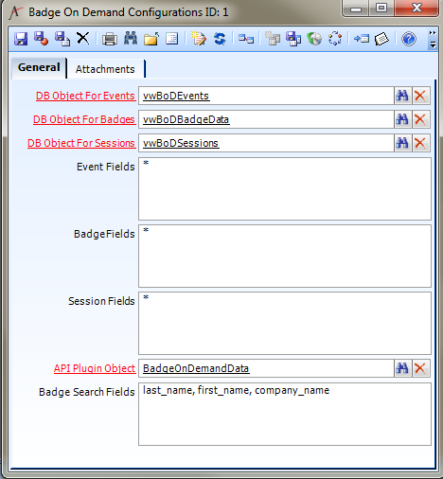Viewport: 443px width, 479px height.
Task: Clear the DB Object For Sessions value
Action: click(x=420, y=143)
